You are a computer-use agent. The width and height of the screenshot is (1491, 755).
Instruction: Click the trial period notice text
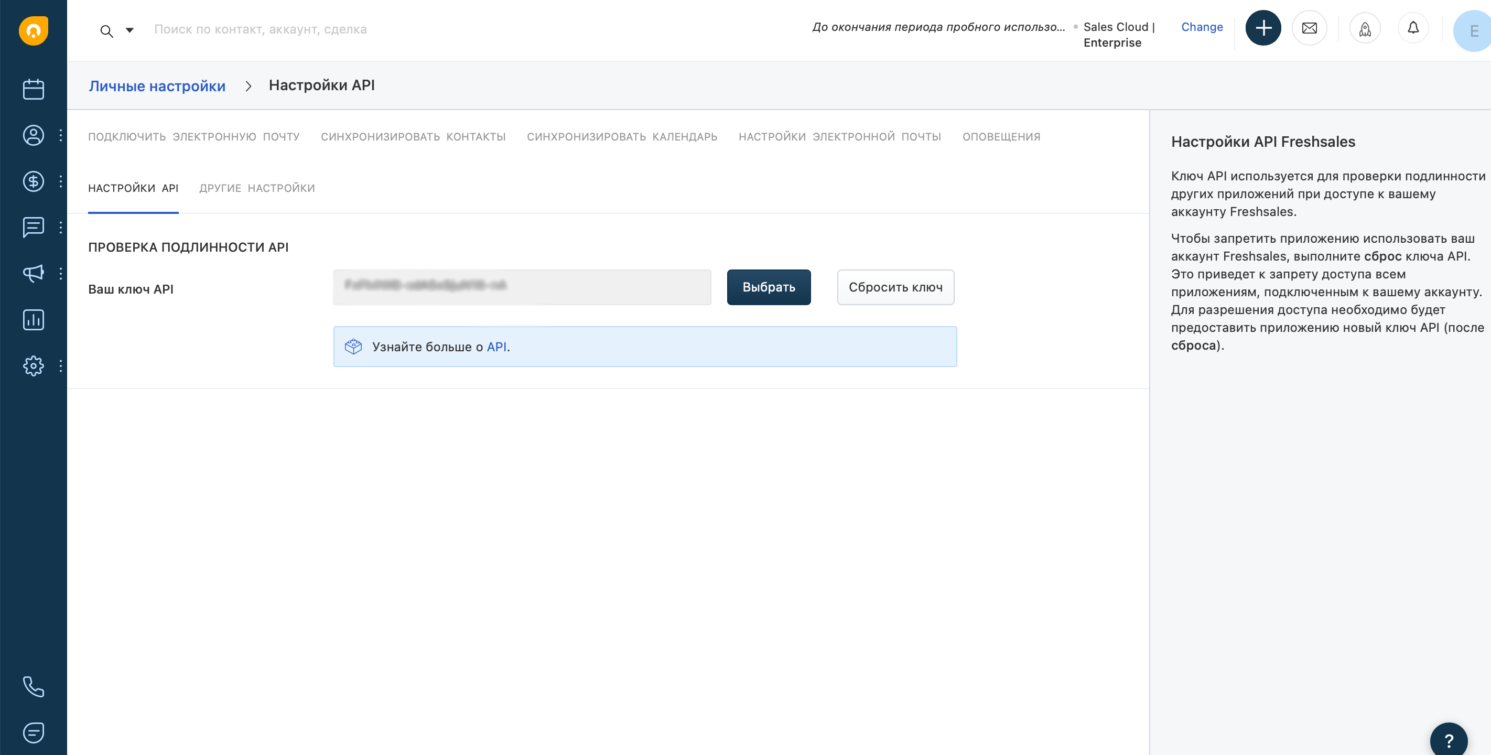938,27
